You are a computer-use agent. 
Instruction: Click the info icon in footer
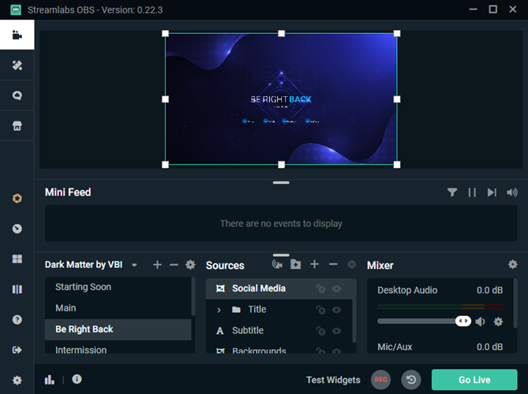[x=77, y=379]
